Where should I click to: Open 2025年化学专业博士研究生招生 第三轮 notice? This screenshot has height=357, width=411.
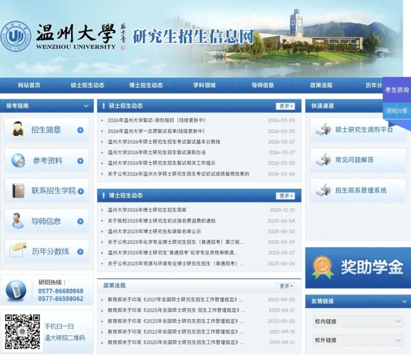click(175, 242)
